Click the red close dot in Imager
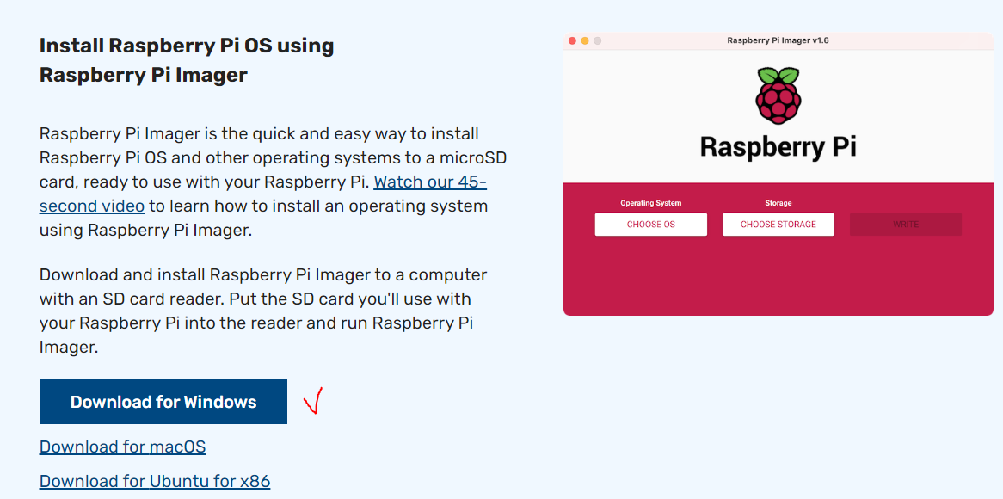 pyautogui.click(x=573, y=41)
